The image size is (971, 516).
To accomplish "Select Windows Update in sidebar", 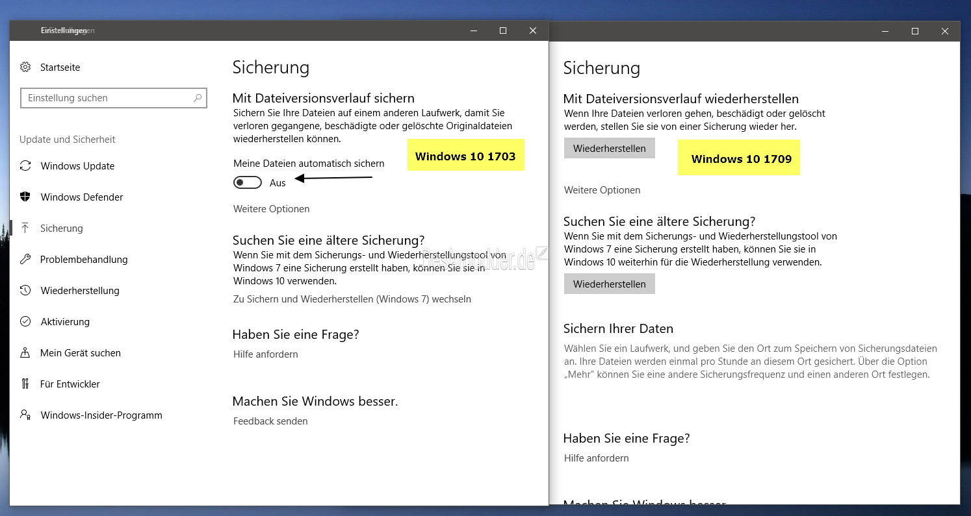I will pyautogui.click(x=77, y=166).
